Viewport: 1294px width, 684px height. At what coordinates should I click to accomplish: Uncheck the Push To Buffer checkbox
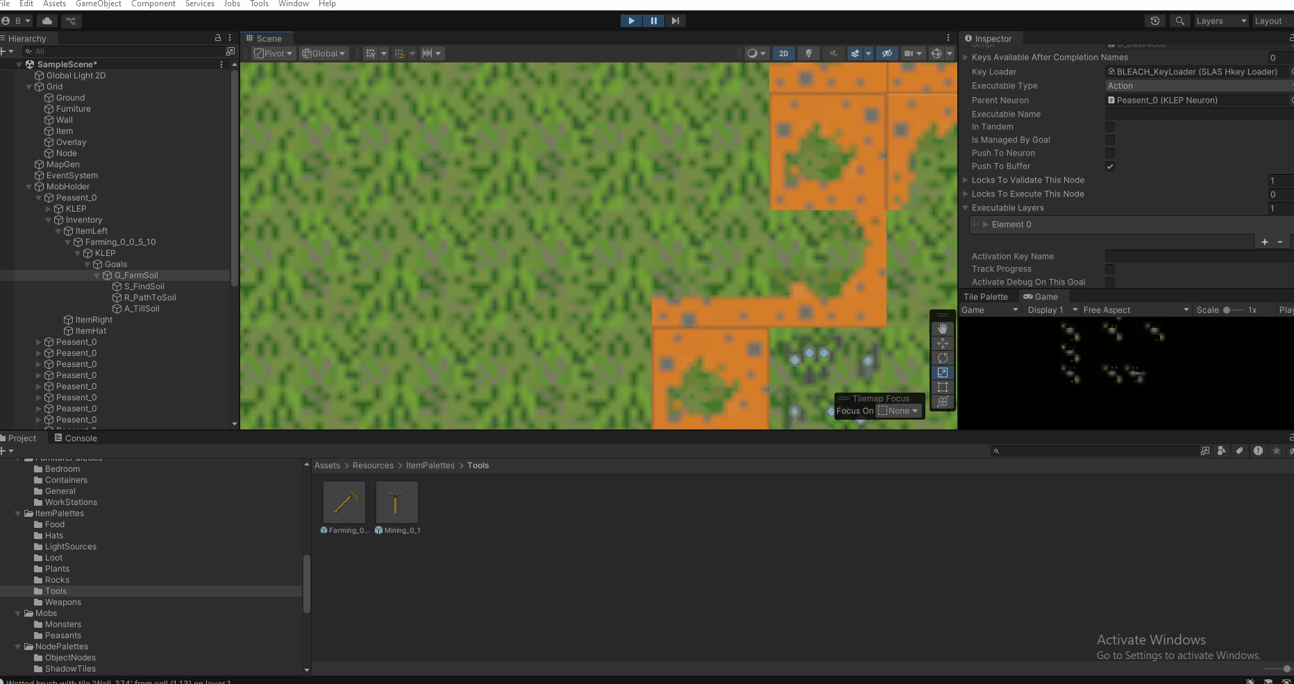(1110, 166)
